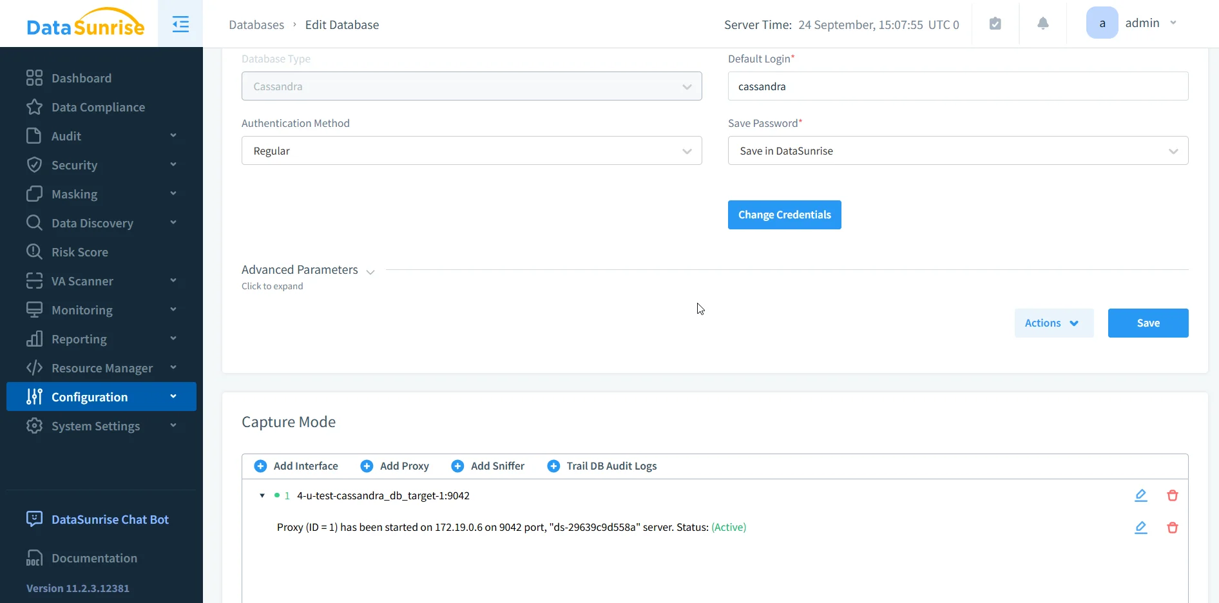Open the Configuration menu in the sidebar
The width and height of the screenshot is (1219, 603).
click(x=90, y=397)
